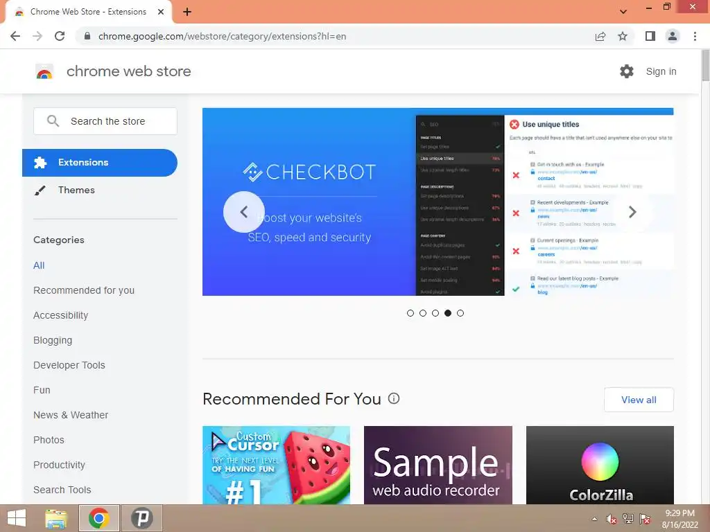Open File Explorer from the taskbar
Screen dimensions: 710x532
55,518
